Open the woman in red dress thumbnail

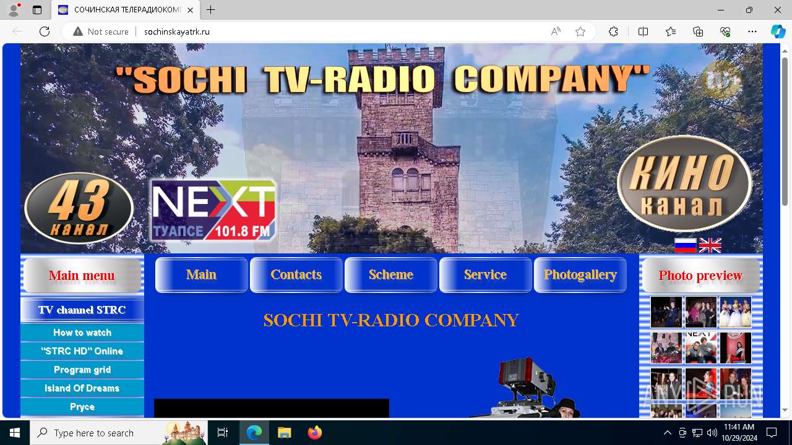736,348
